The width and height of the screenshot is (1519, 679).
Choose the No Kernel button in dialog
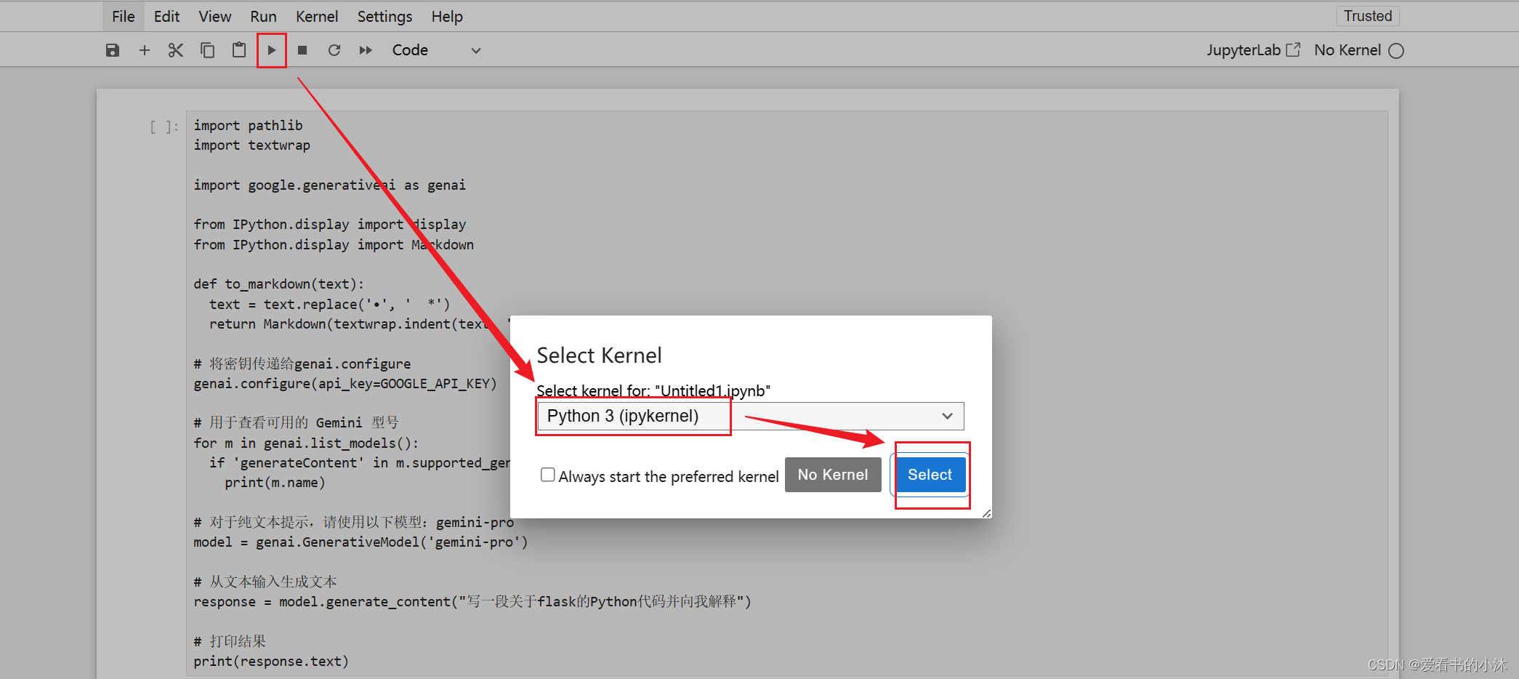point(833,475)
